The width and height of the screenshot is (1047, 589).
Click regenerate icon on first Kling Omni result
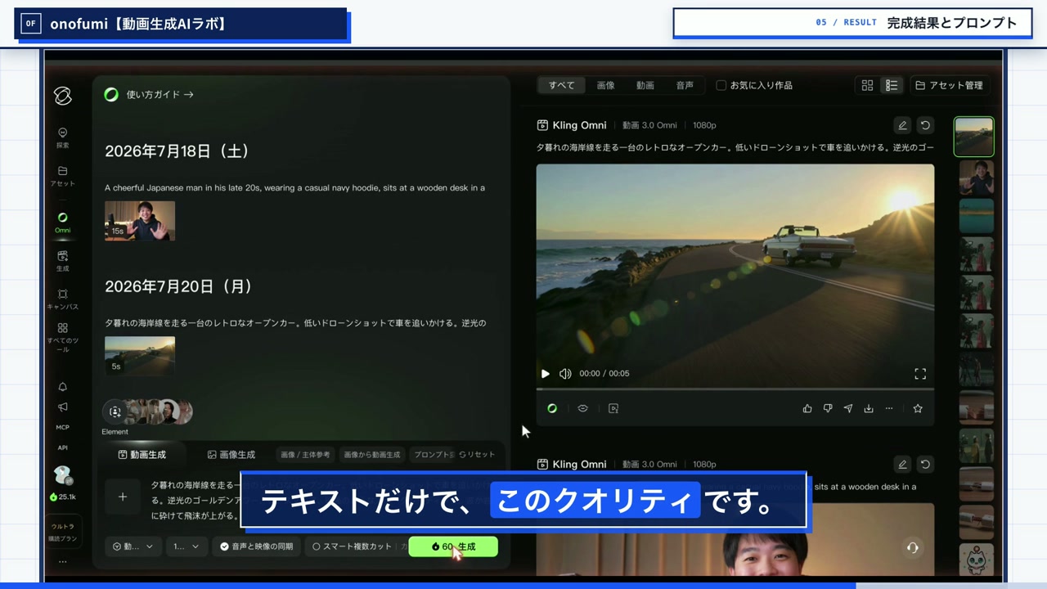click(x=925, y=125)
